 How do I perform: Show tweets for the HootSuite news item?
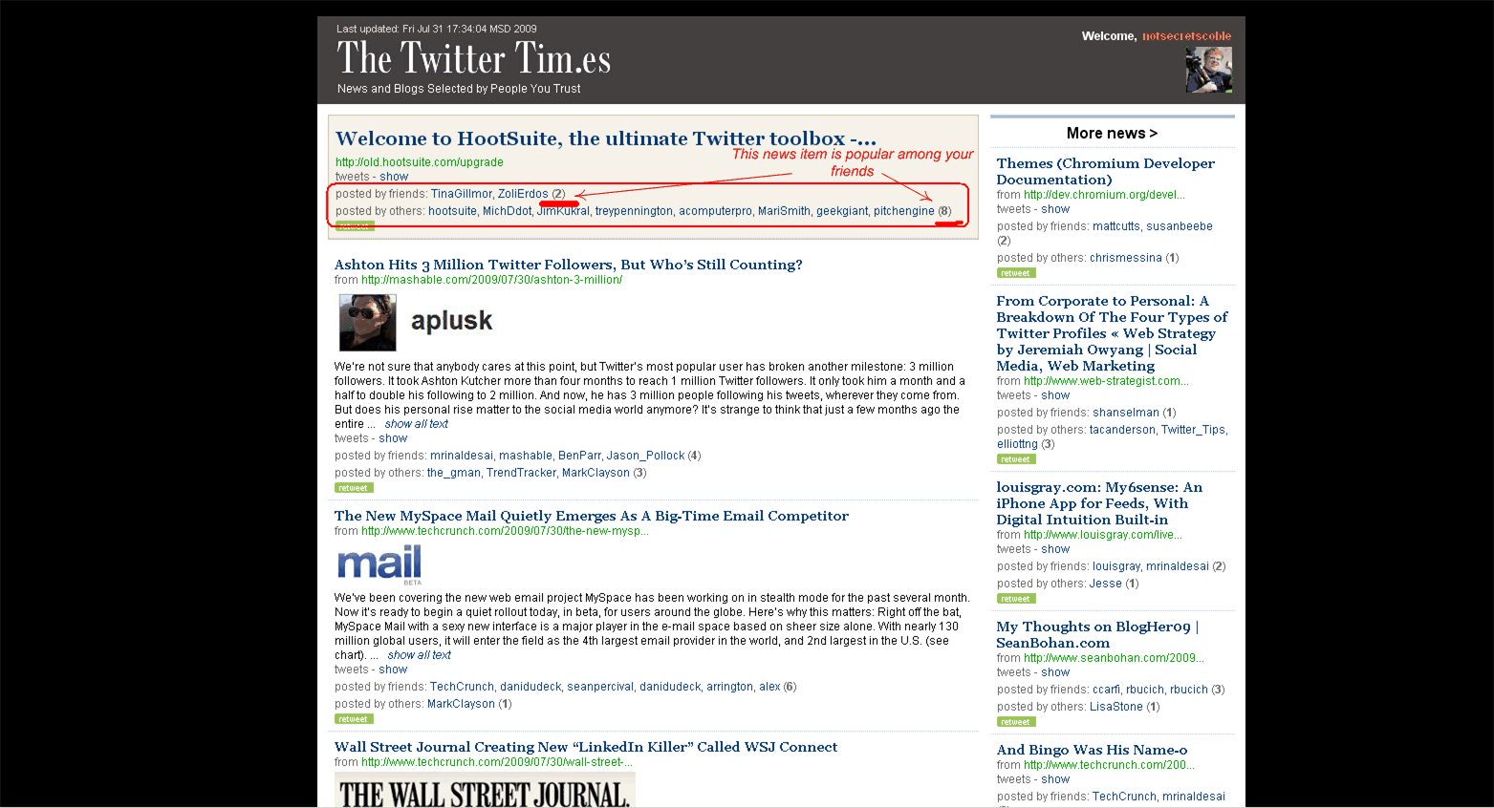coord(393,177)
